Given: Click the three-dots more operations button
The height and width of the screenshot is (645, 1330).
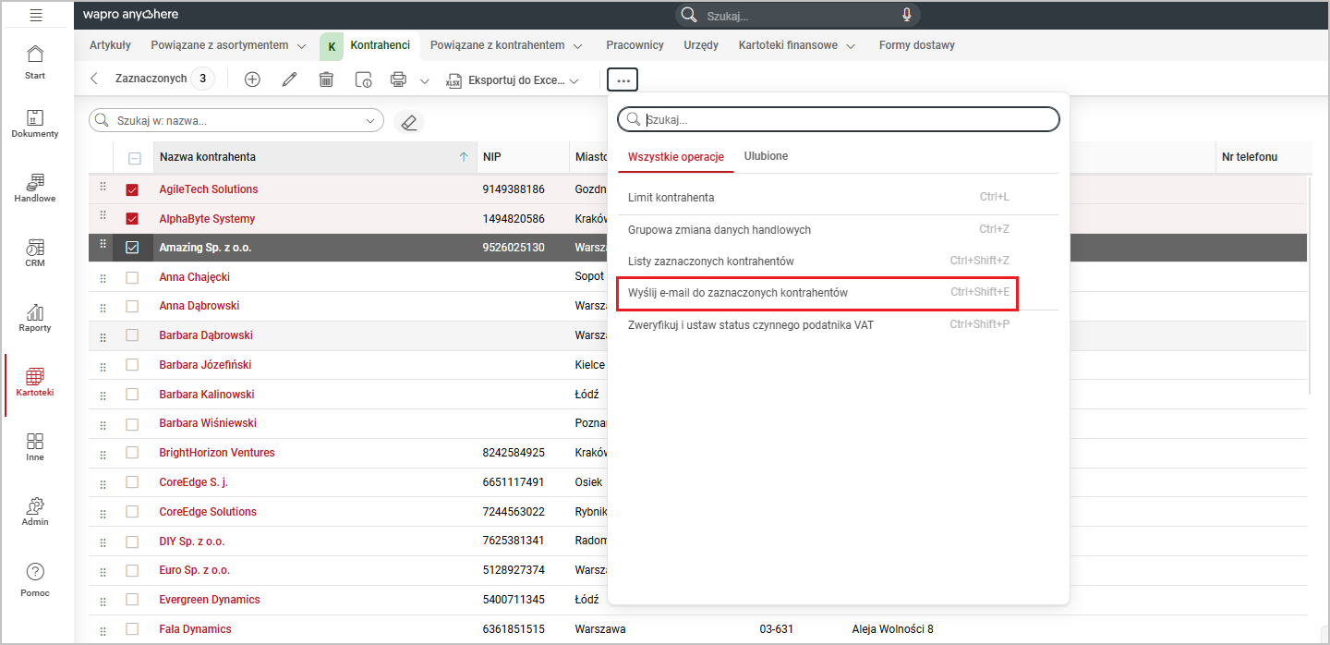Looking at the screenshot, I should (x=623, y=80).
